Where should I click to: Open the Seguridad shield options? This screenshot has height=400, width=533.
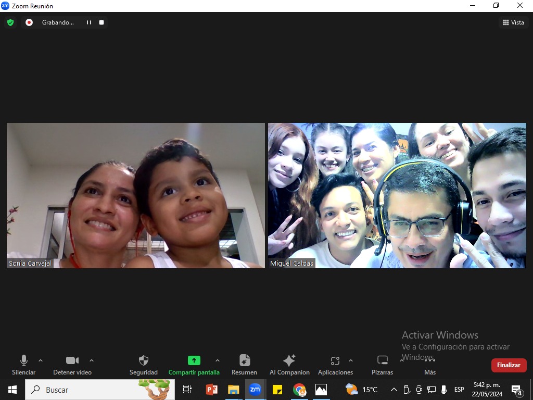point(144,365)
